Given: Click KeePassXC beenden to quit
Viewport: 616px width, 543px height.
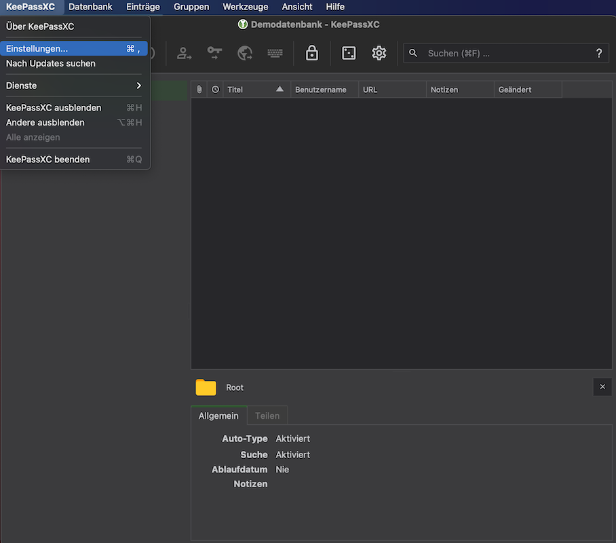Looking at the screenshot, I should [48, 160].
